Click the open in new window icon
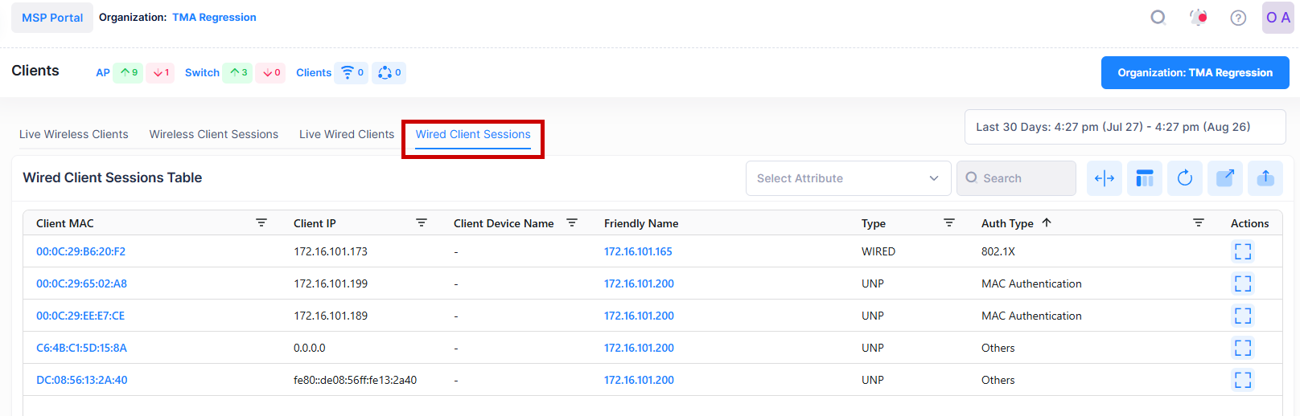1300x416 pixels. pos(1224,178)
